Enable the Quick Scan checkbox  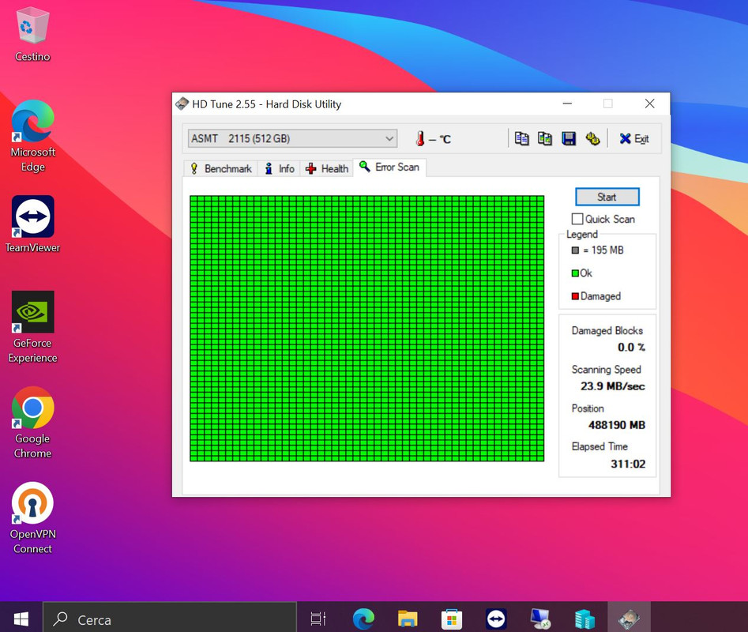point(577,219)
